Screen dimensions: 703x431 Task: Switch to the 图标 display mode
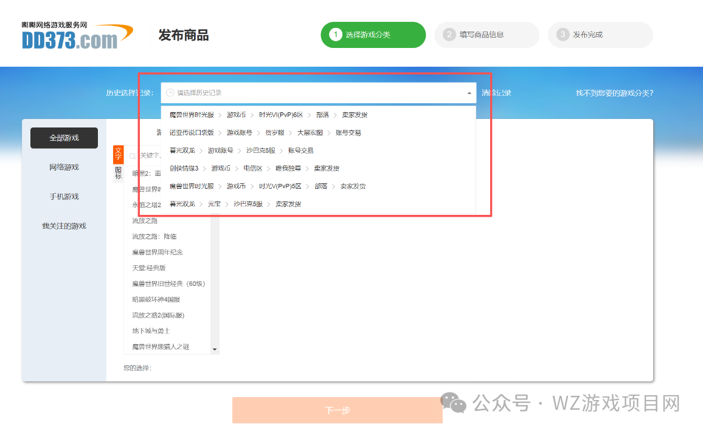point(117,171)
